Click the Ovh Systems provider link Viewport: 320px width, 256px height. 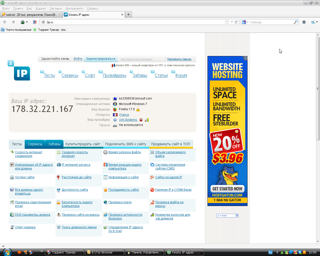(x=128, y=120)
